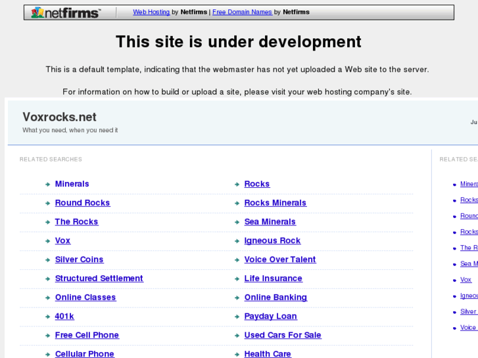
Task: Open the Rocks link in main list
Action: pos(257,184)
